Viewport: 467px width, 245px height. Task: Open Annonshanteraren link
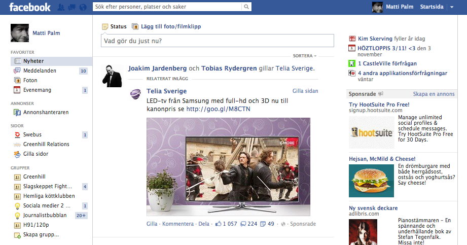[46, 113]
